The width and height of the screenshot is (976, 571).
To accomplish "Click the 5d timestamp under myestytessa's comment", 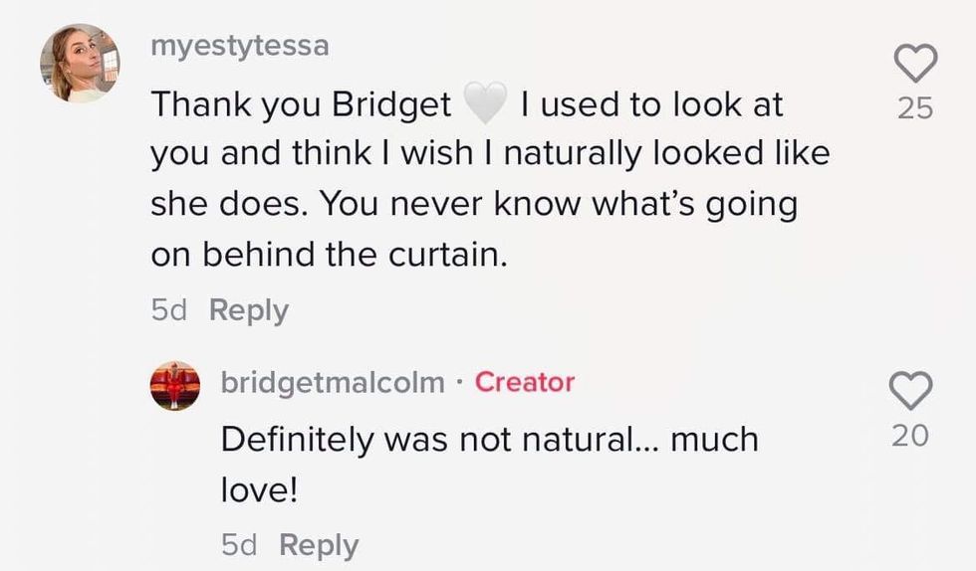I will coord(171,310).
